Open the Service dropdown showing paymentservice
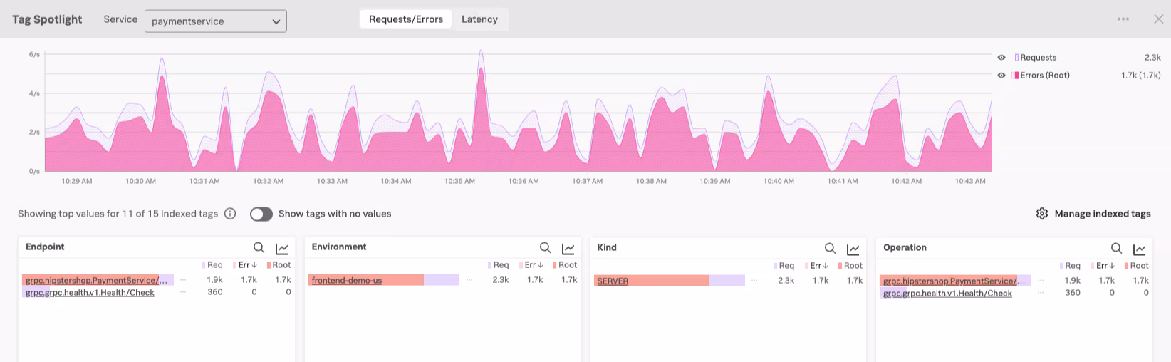 [x=215, y=21]
